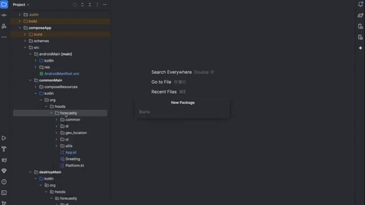Open the Problems tool window
The image size is (365, 205).
point(4,182)
